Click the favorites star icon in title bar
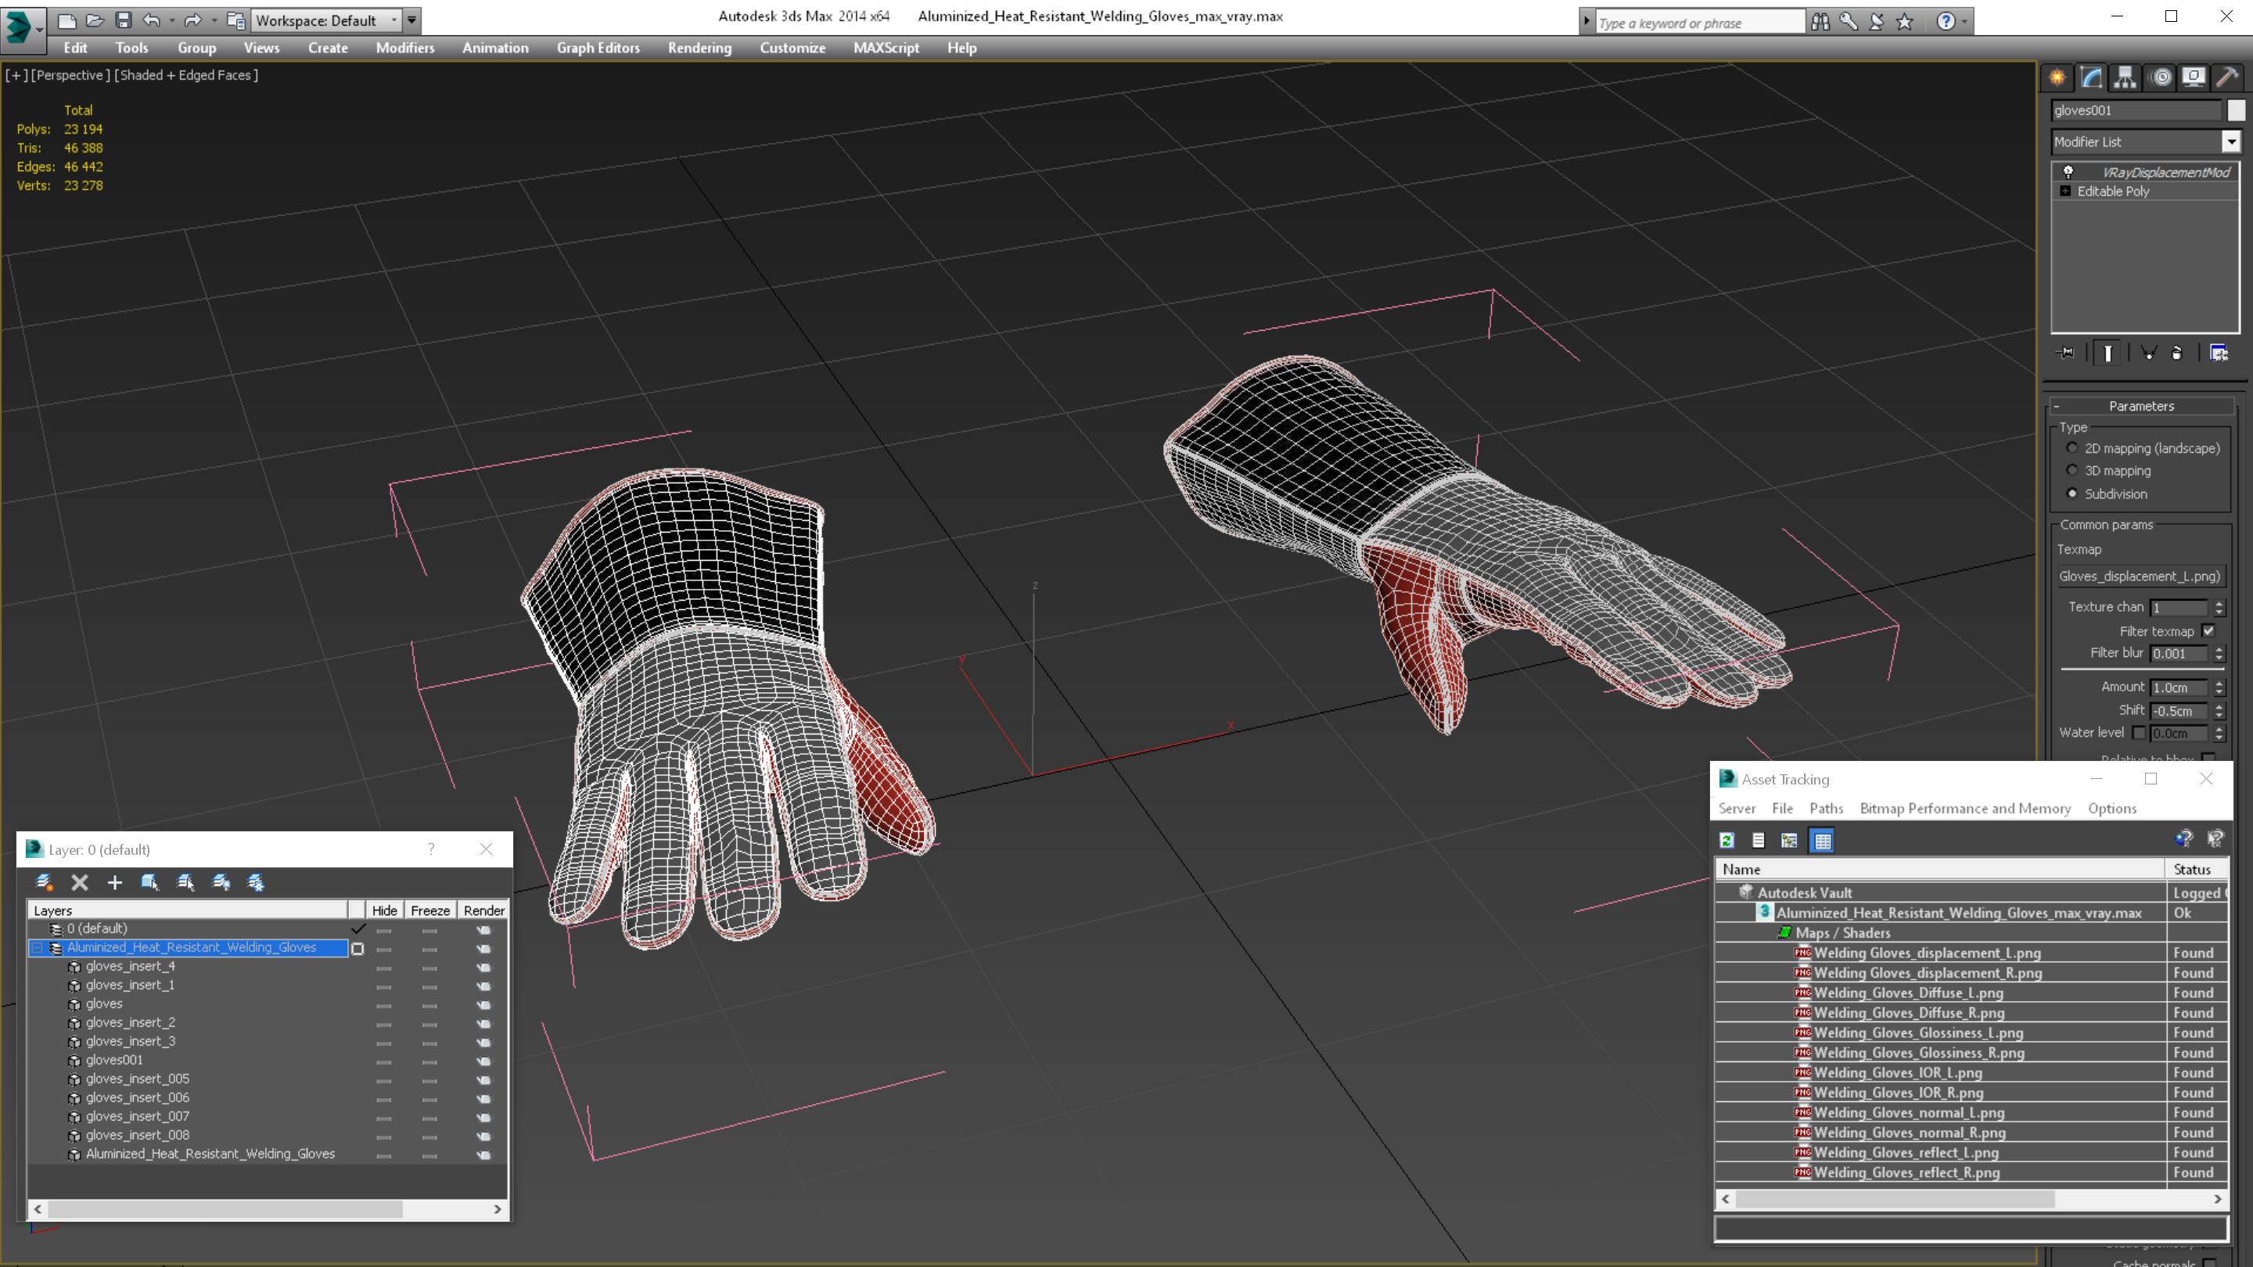The image size is (2253, 1267). coord(1905,22)
